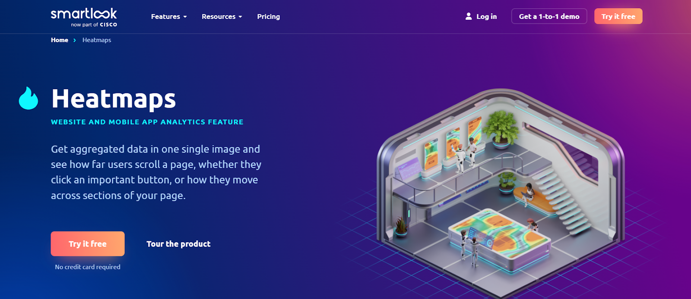Select the Log in link
The image size is (691, 299).
click(x=486, y=16)
